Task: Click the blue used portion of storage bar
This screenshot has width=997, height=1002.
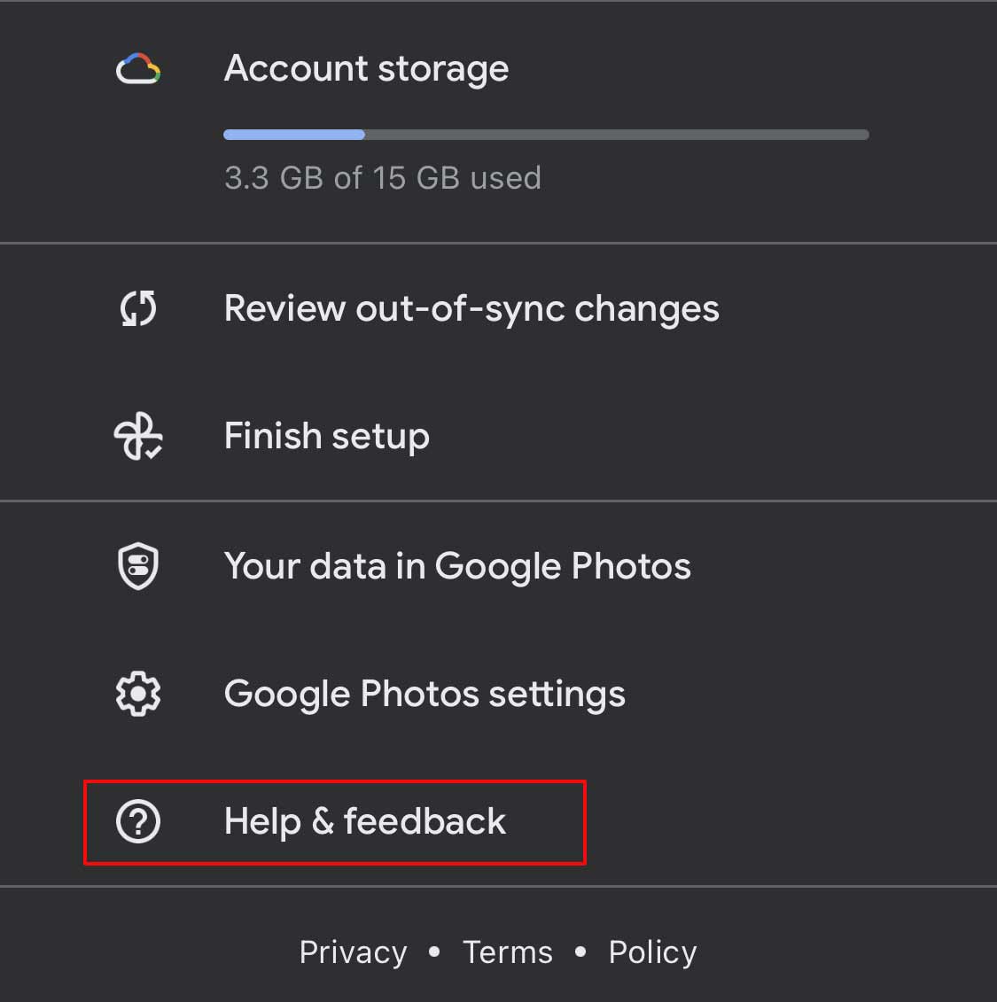Action: point(294,135)
